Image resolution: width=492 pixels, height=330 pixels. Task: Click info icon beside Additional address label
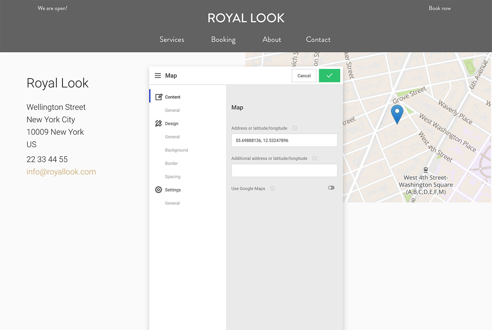tap(315, 158)
